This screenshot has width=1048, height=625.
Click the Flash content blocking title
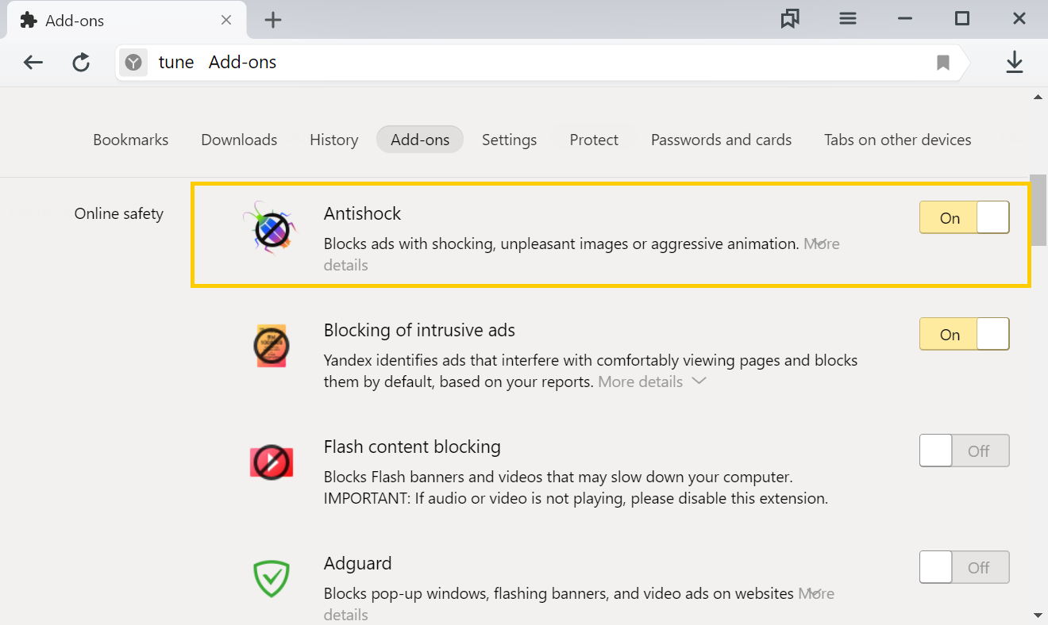pyautogui.click(x=412, y=447)
